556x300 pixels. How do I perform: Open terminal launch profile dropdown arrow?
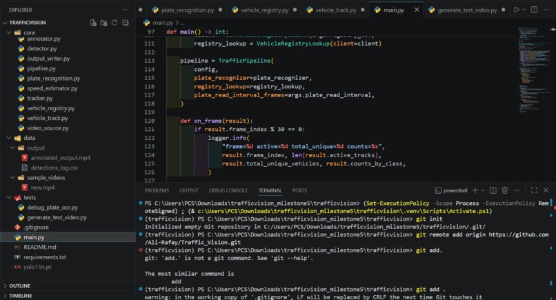483,190
